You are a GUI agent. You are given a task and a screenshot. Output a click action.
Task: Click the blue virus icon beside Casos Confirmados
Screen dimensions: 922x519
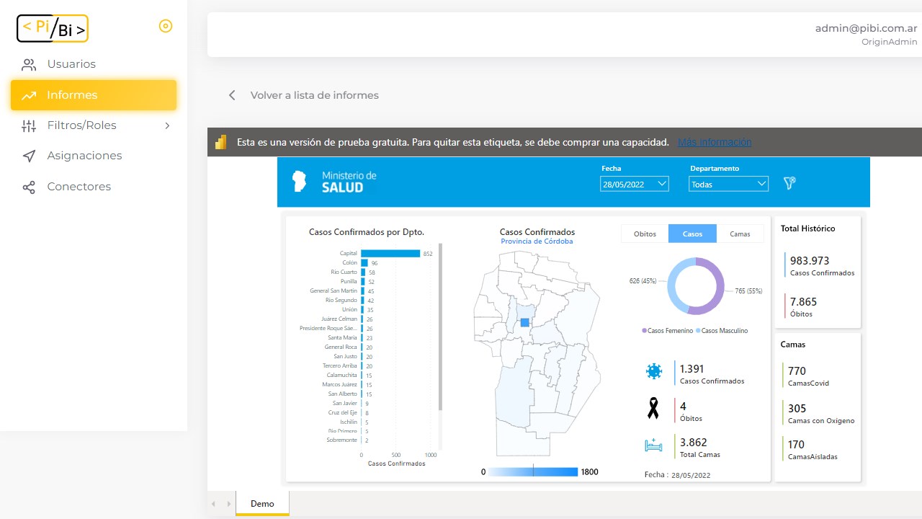click(x=654, y=372)
